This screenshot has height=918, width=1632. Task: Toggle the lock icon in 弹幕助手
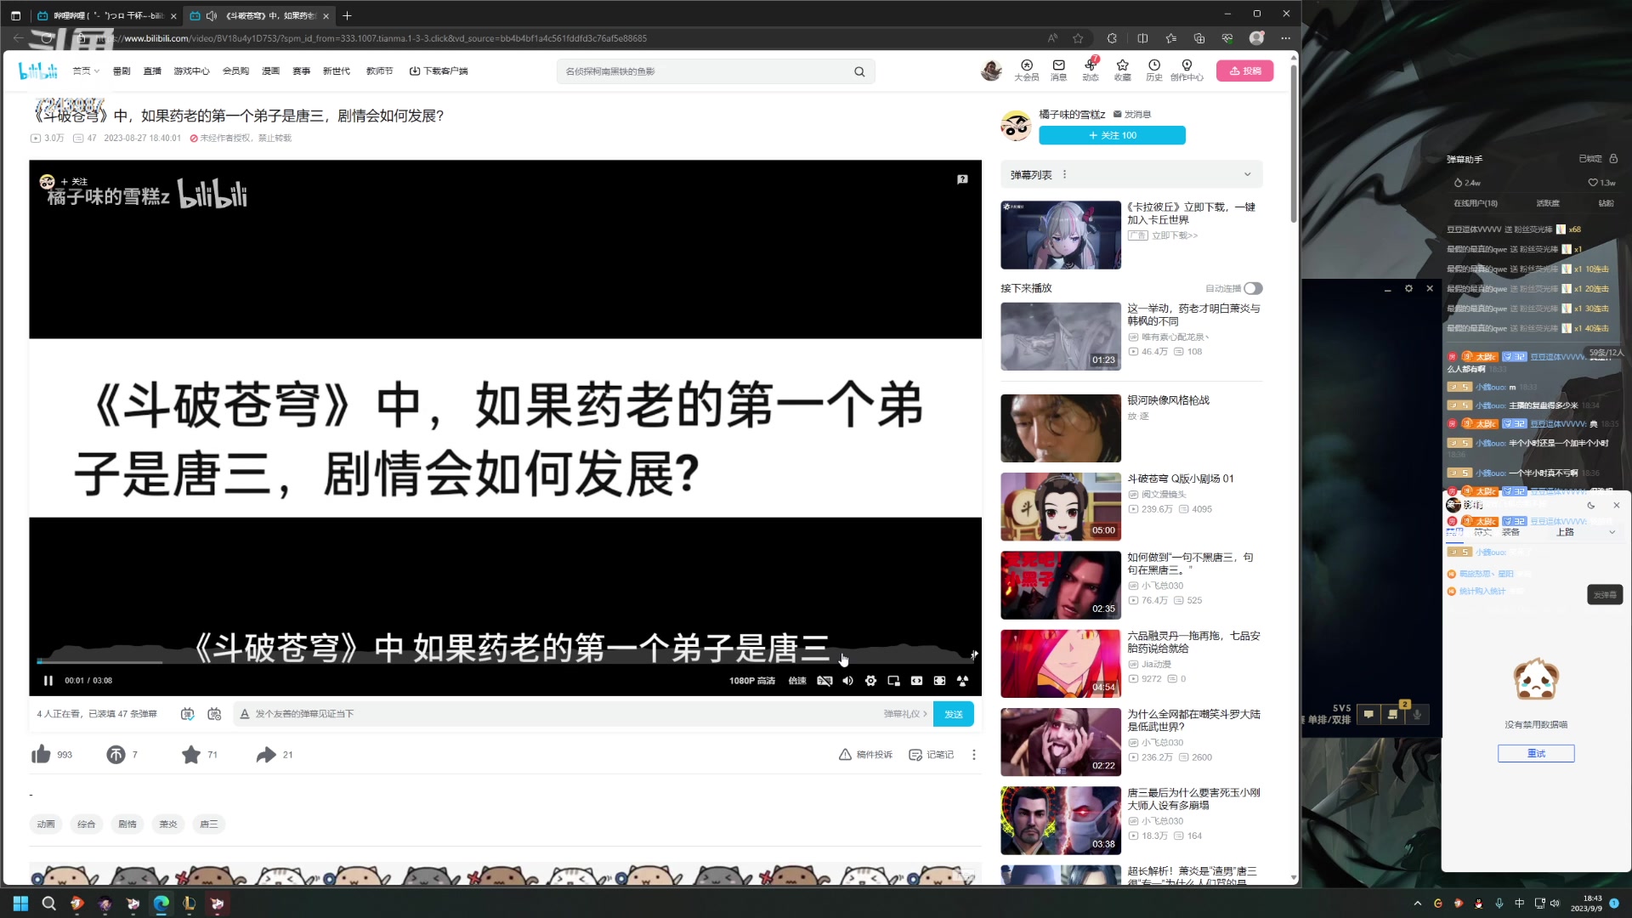point(1613,159)
